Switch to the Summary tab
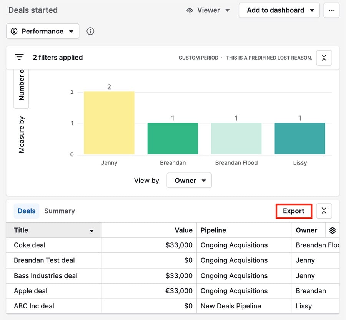 59,211
